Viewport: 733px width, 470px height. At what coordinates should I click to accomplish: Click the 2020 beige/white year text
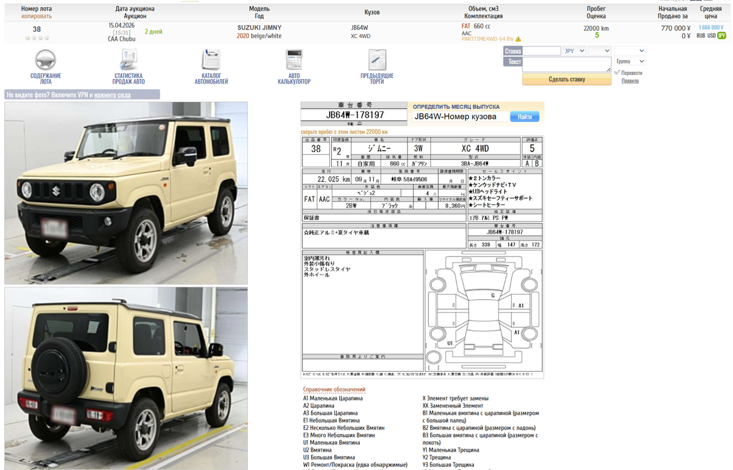coord(259,36)
